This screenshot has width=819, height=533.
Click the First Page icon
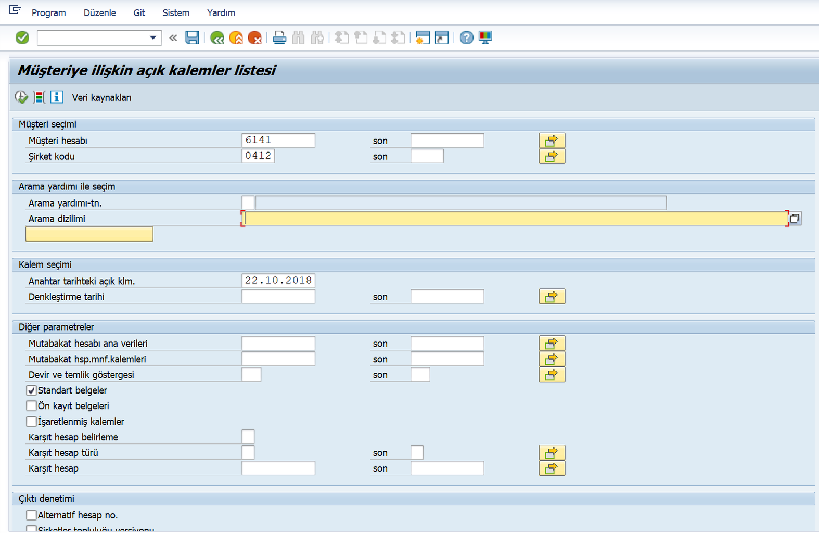342,37
